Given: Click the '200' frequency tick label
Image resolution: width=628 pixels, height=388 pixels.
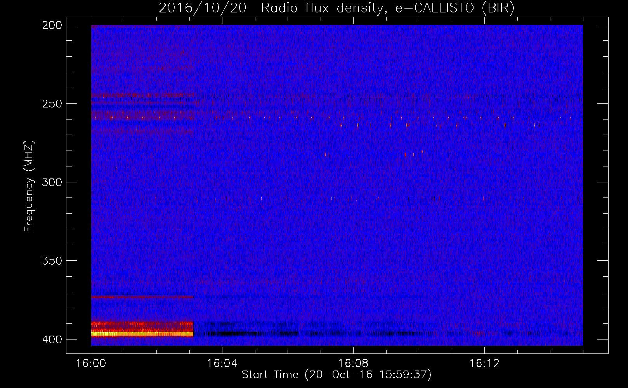Looking at the screenshot, I should pyautogui.click(x=52, y=25).
